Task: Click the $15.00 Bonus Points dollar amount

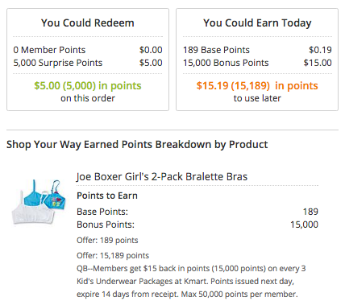Action: pos(318,63)
